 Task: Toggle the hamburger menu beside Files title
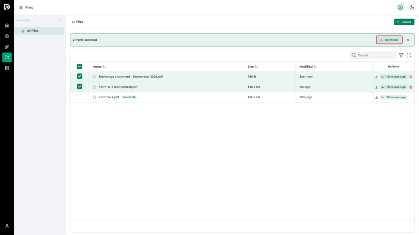coord(21,7)
